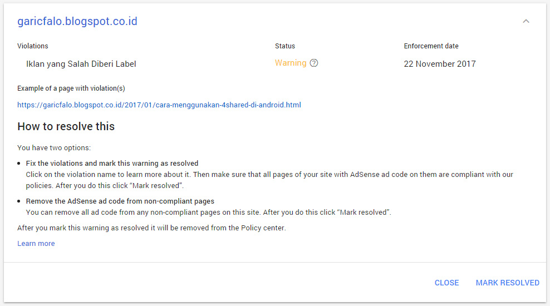This screenshot has height=306, width=550.
Task: Open the garicfalo.blogspot.co.id site title
Action: pos(77,22)
